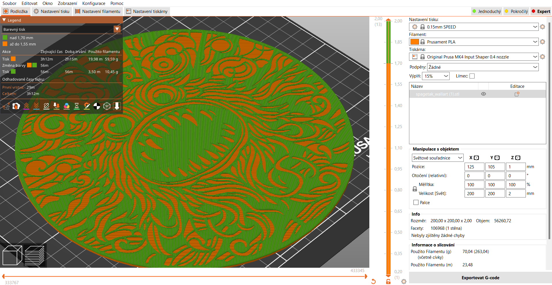
Task: Click edit icon for spagetak_wallart object
Action: [517, 94]
